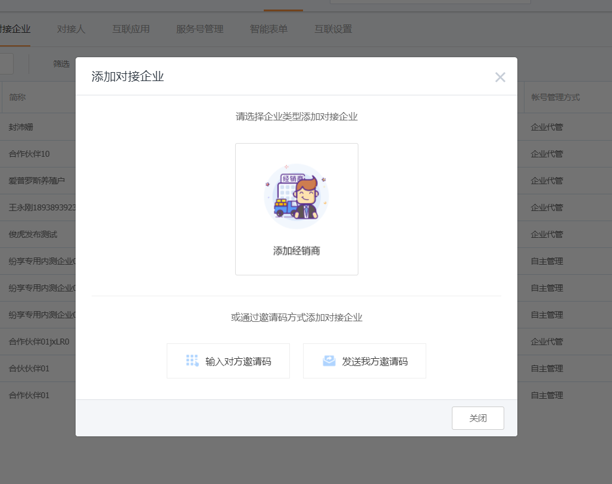Viewport: 612px width, 484px height.
Task: Select the 添加经销商 label
Action: [x=296, y=251]
